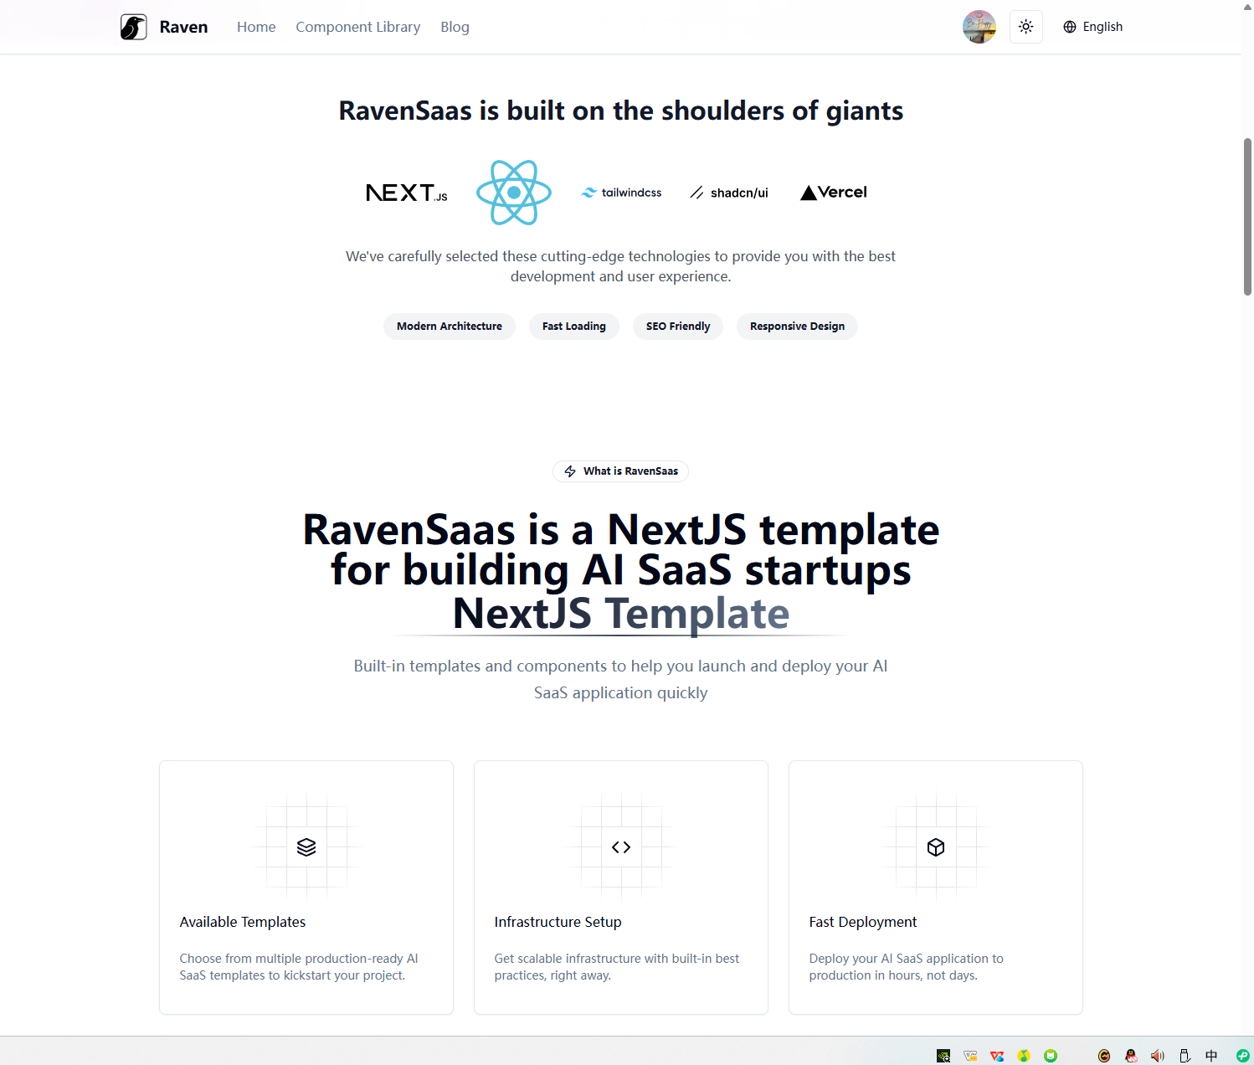This screenshot has width=1254, height=1065.
Task: Go to the Home nav item
Action: click(256, 27)
